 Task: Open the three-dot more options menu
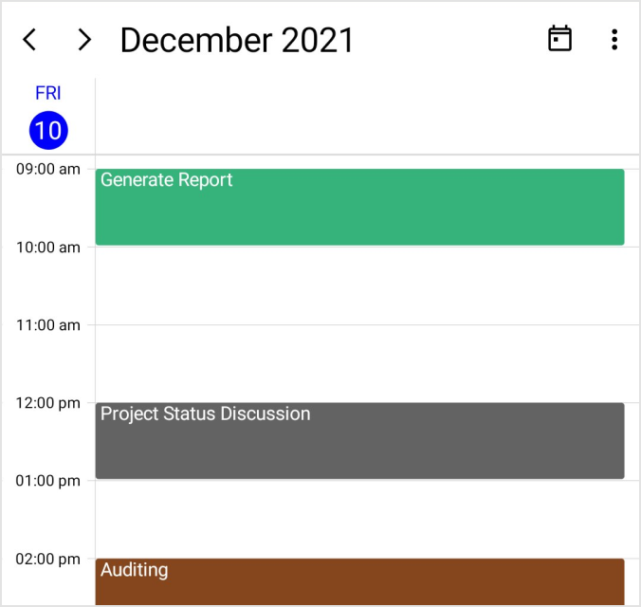(x=614, y=40)
